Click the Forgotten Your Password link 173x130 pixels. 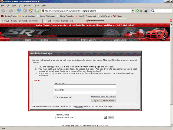click(104, 96)
